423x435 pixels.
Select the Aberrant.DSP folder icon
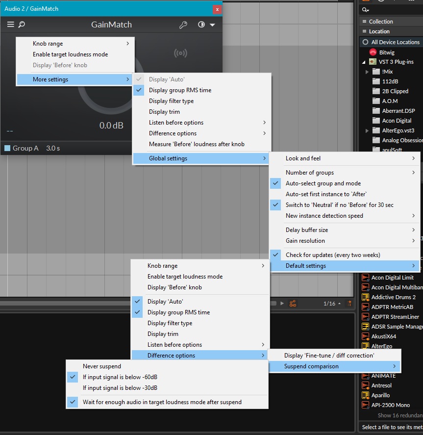(376, 111)
